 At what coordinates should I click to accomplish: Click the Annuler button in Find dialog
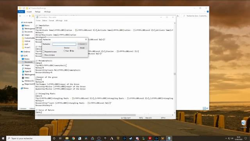pos(82,48)
